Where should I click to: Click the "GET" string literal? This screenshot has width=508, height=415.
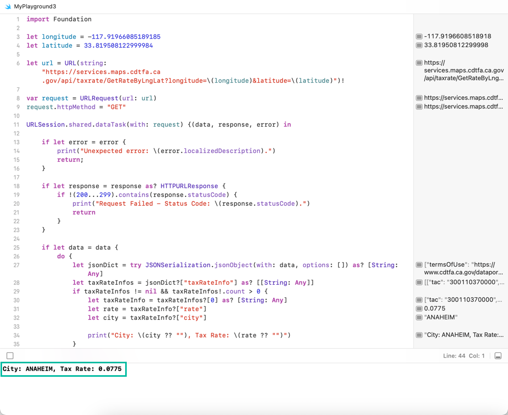(x=116, y=107)
